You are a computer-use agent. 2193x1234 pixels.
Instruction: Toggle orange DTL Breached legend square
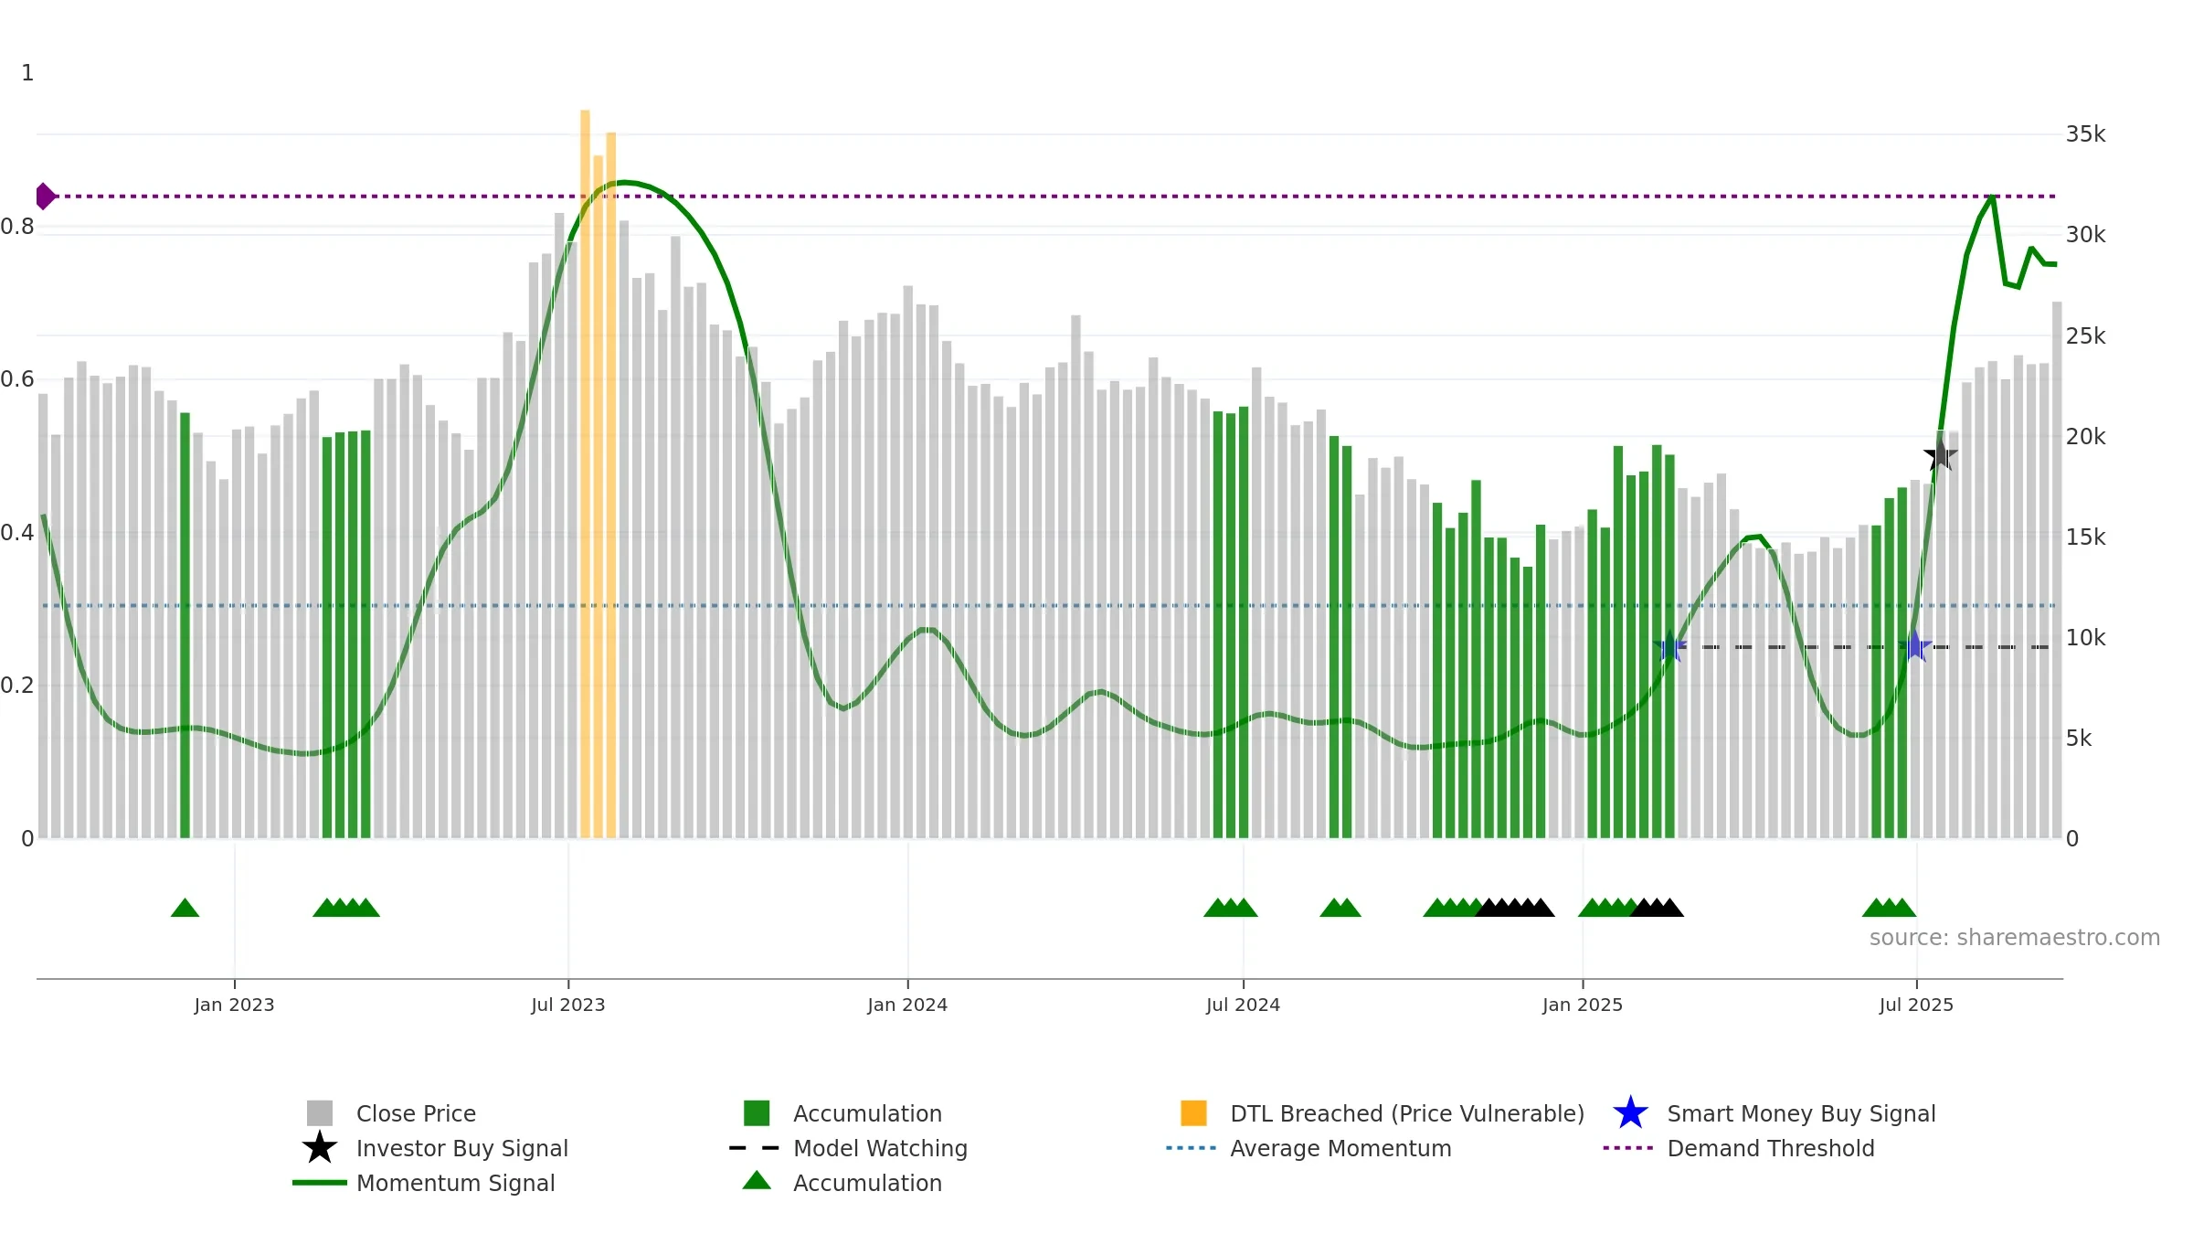[1193, 1112]
